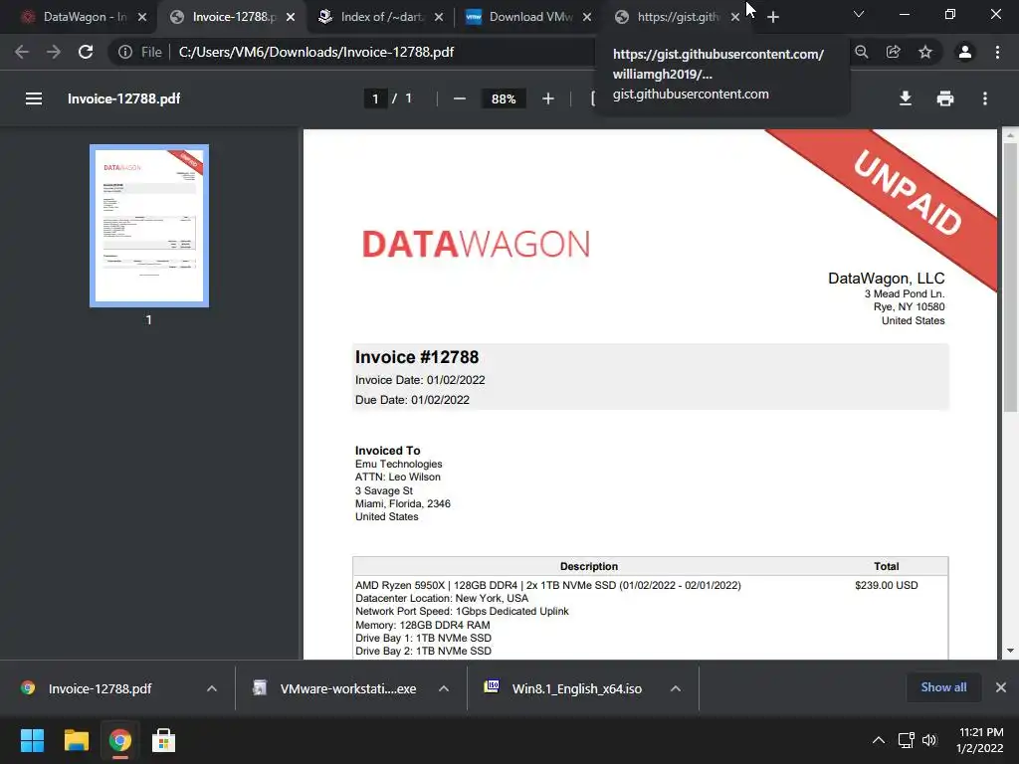Zoom out with the minus icon
The image size is (1019, 764).
click(x=460, y=98)
